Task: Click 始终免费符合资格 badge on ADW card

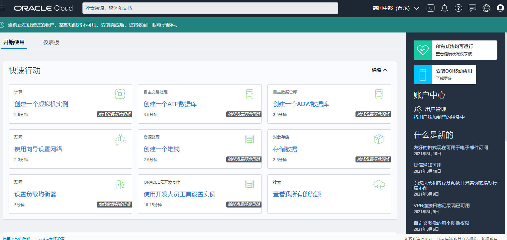Action: point(373,114)
